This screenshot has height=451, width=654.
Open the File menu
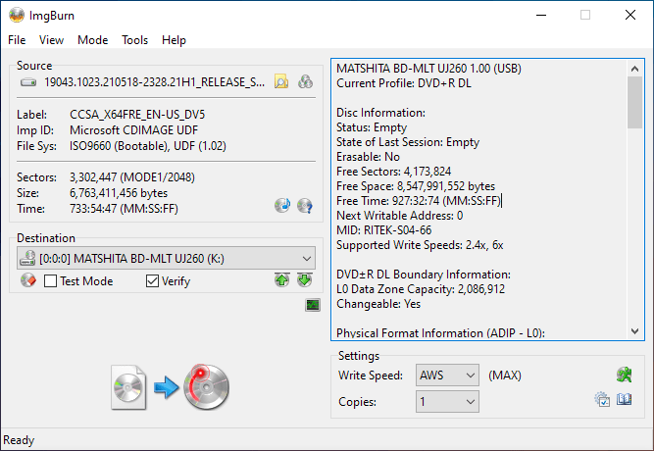point(17,40)
